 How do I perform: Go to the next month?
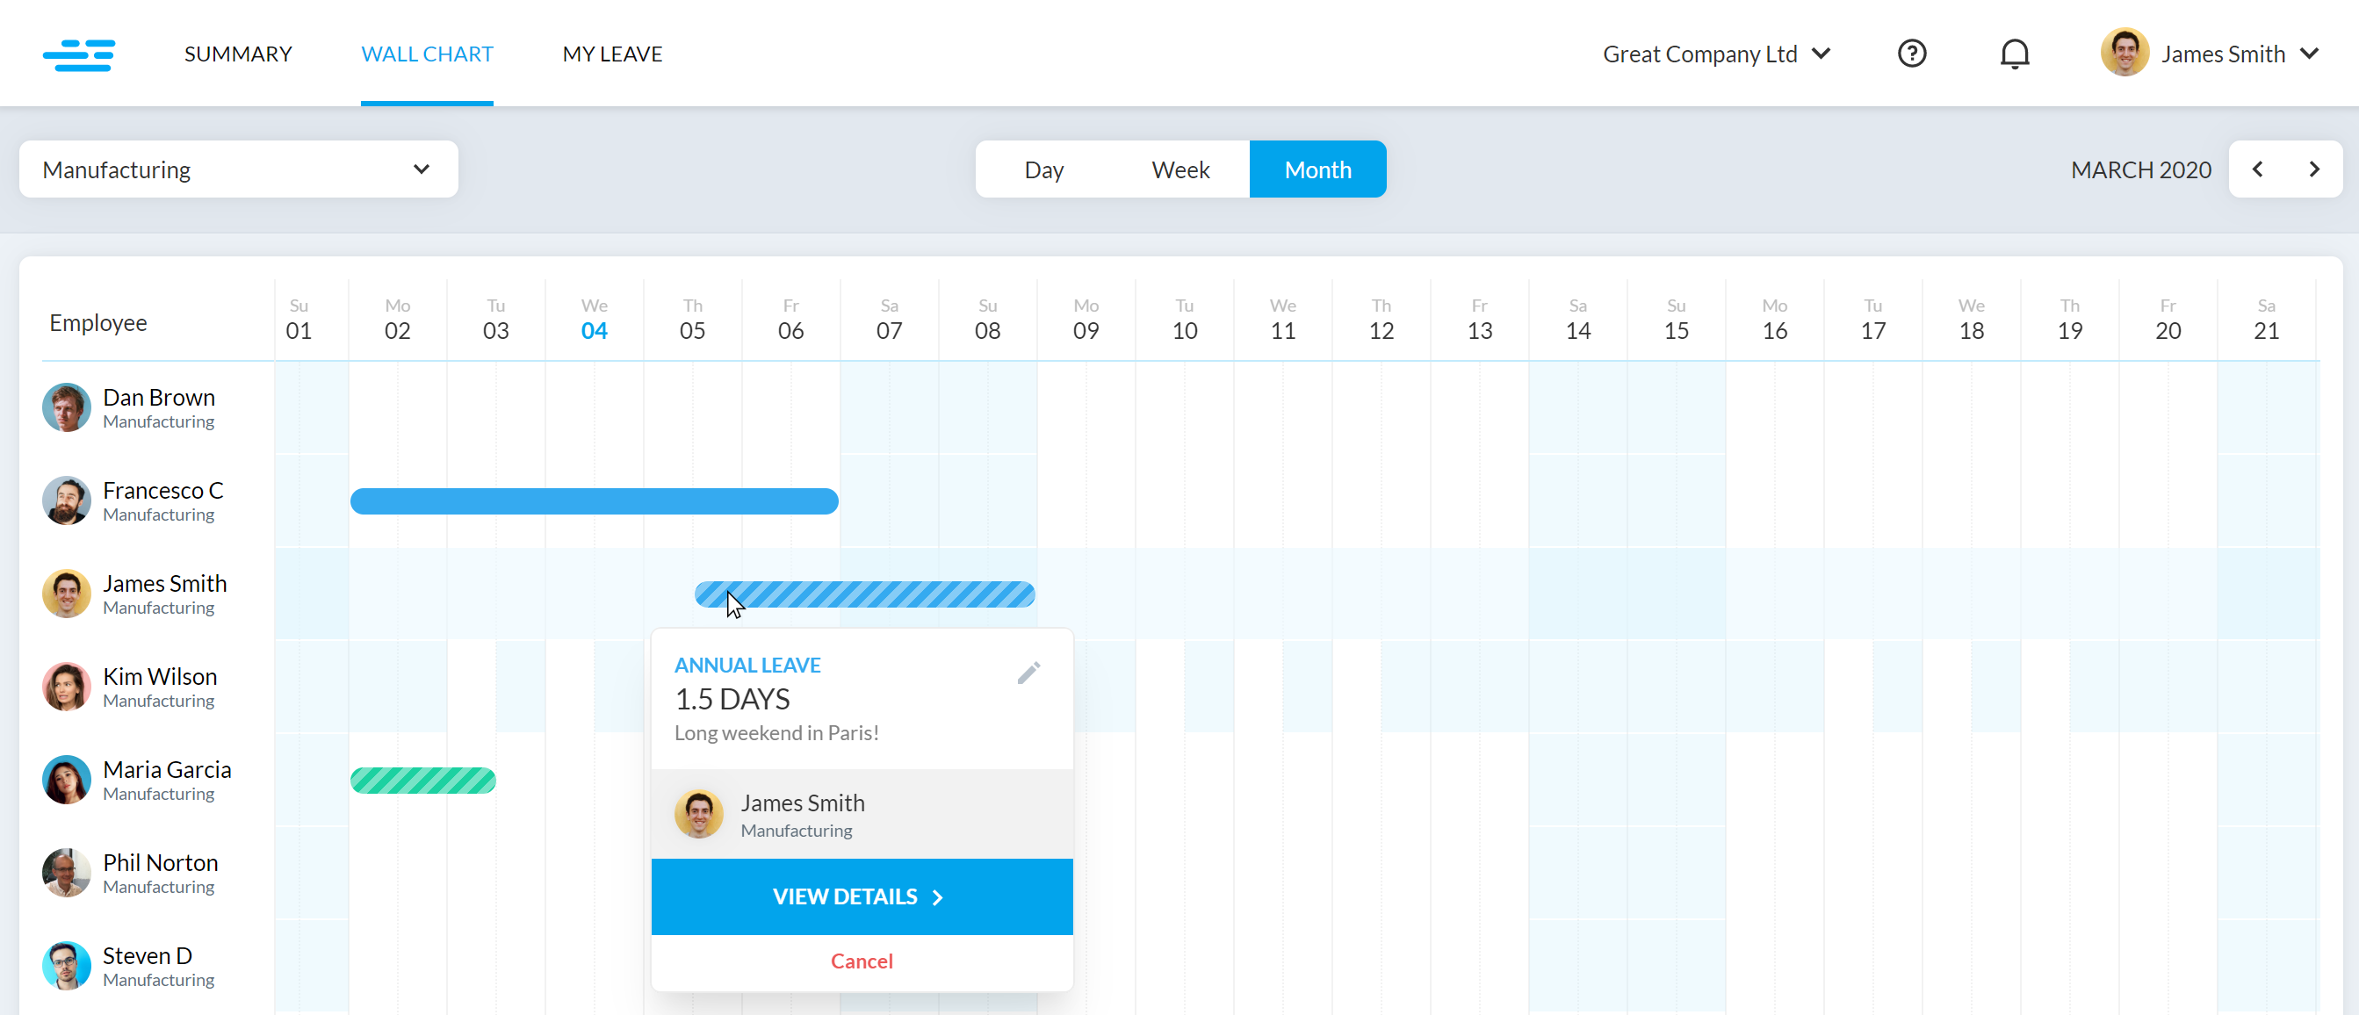[2314, 169]
